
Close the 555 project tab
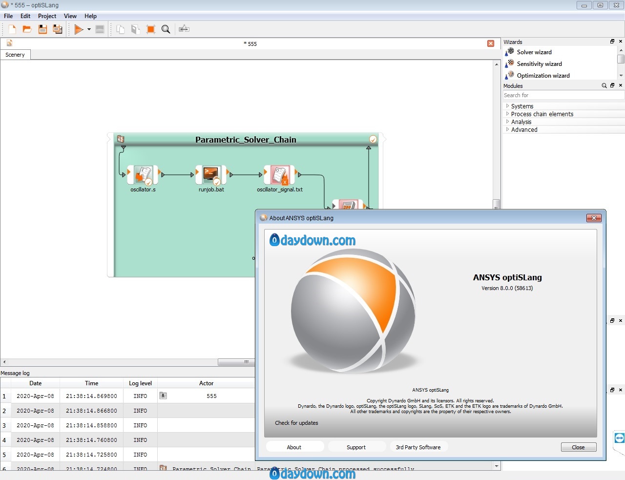pyautogui.click(x=491, y=43)
